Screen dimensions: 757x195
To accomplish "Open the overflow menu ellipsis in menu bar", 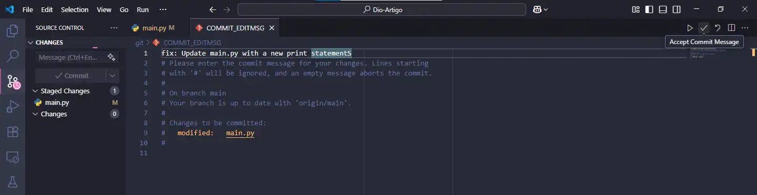I will pyautogui.click(x=163, y=9).
